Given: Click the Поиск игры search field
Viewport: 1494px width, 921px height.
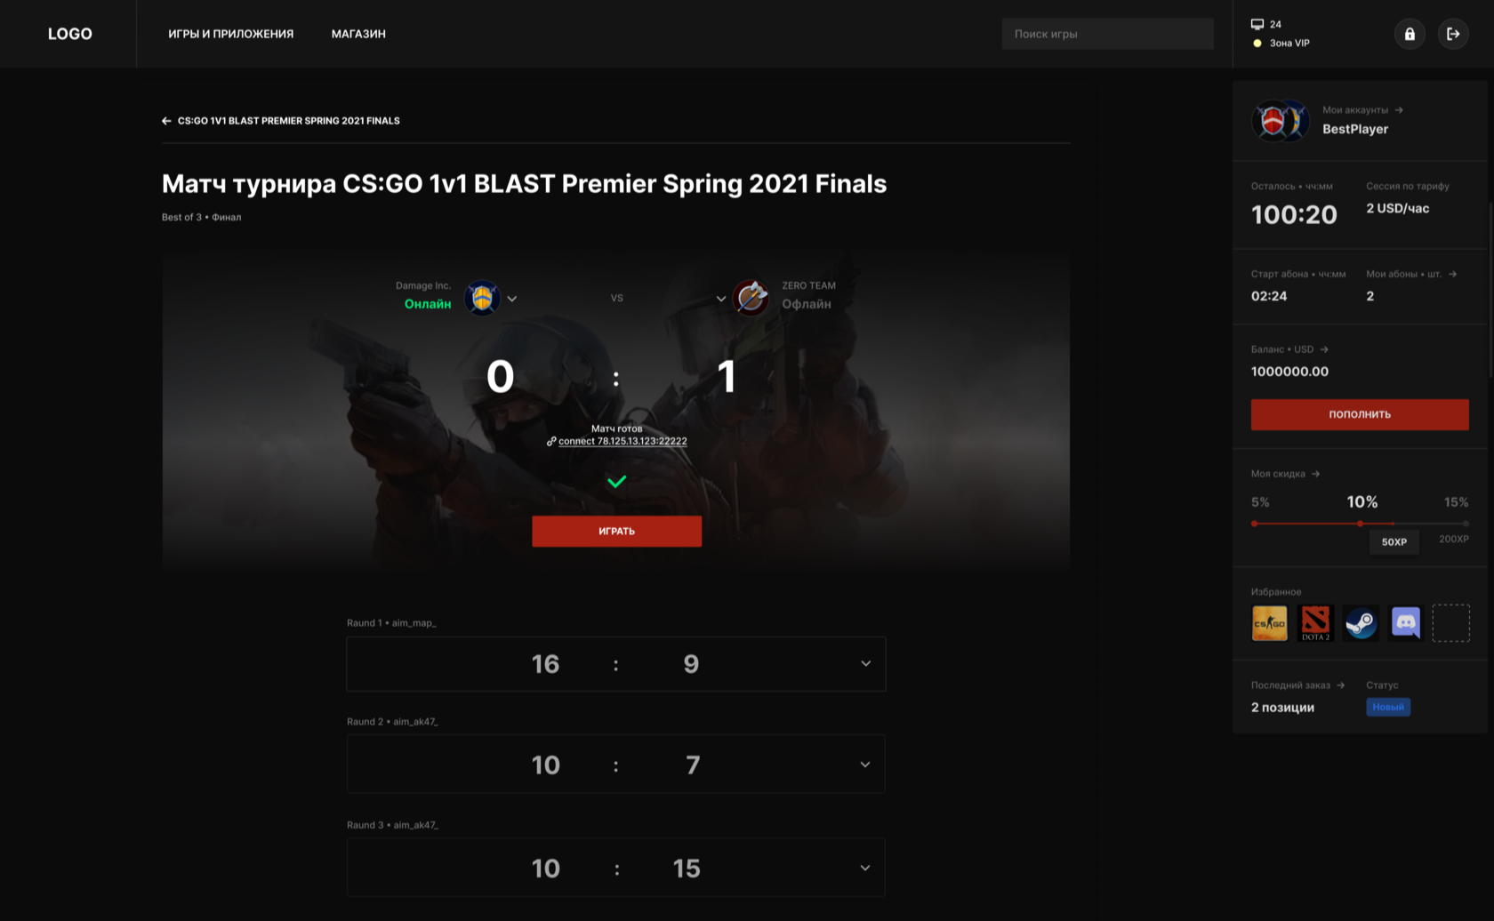Looking at the screenshot, I should pyautogui.click(x=1108, y=34).
